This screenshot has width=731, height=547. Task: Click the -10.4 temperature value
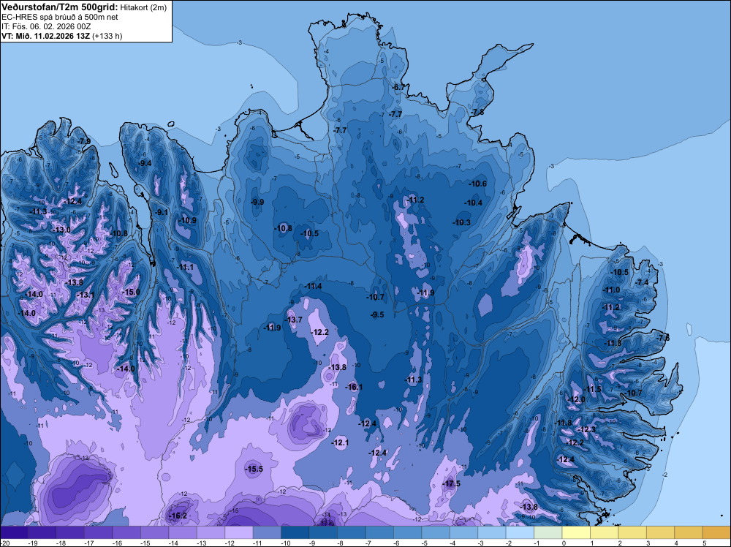pos(474,203)
